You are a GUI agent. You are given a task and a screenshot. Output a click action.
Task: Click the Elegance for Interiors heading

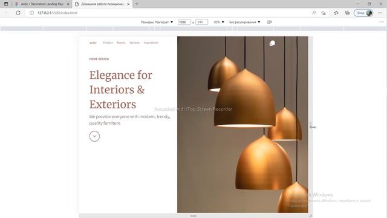pos(121,90)
